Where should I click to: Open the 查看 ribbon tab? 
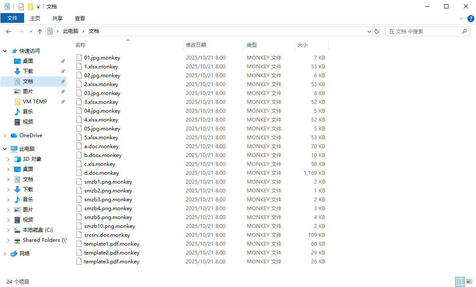click(x=80, y=18)
